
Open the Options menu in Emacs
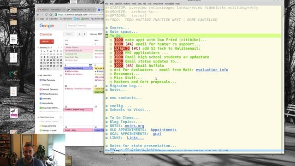(118, 4)
